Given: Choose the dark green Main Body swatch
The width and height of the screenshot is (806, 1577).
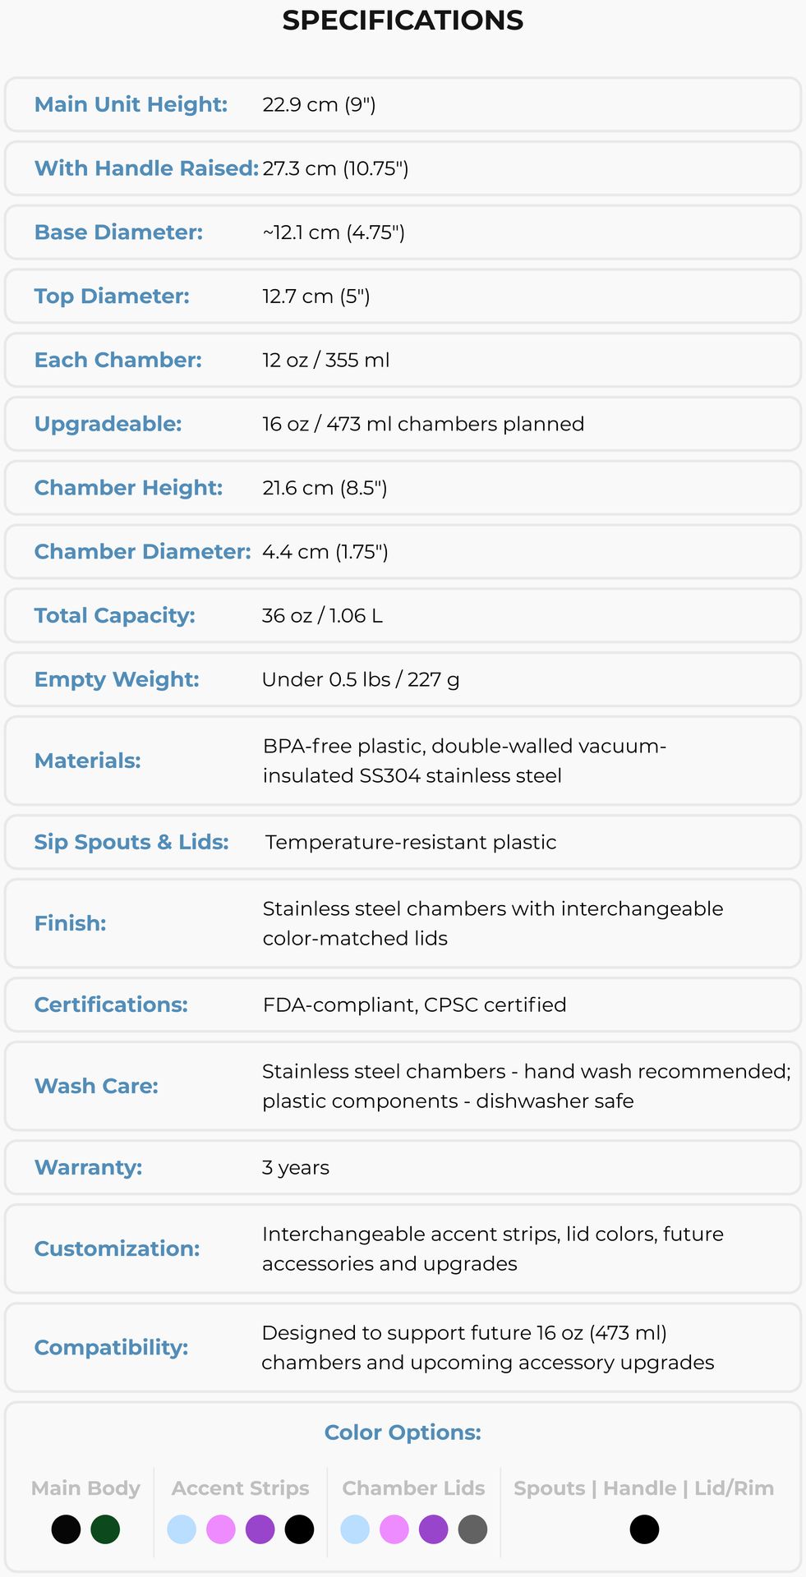Looking at the screenshot, I should (105, 1529).
